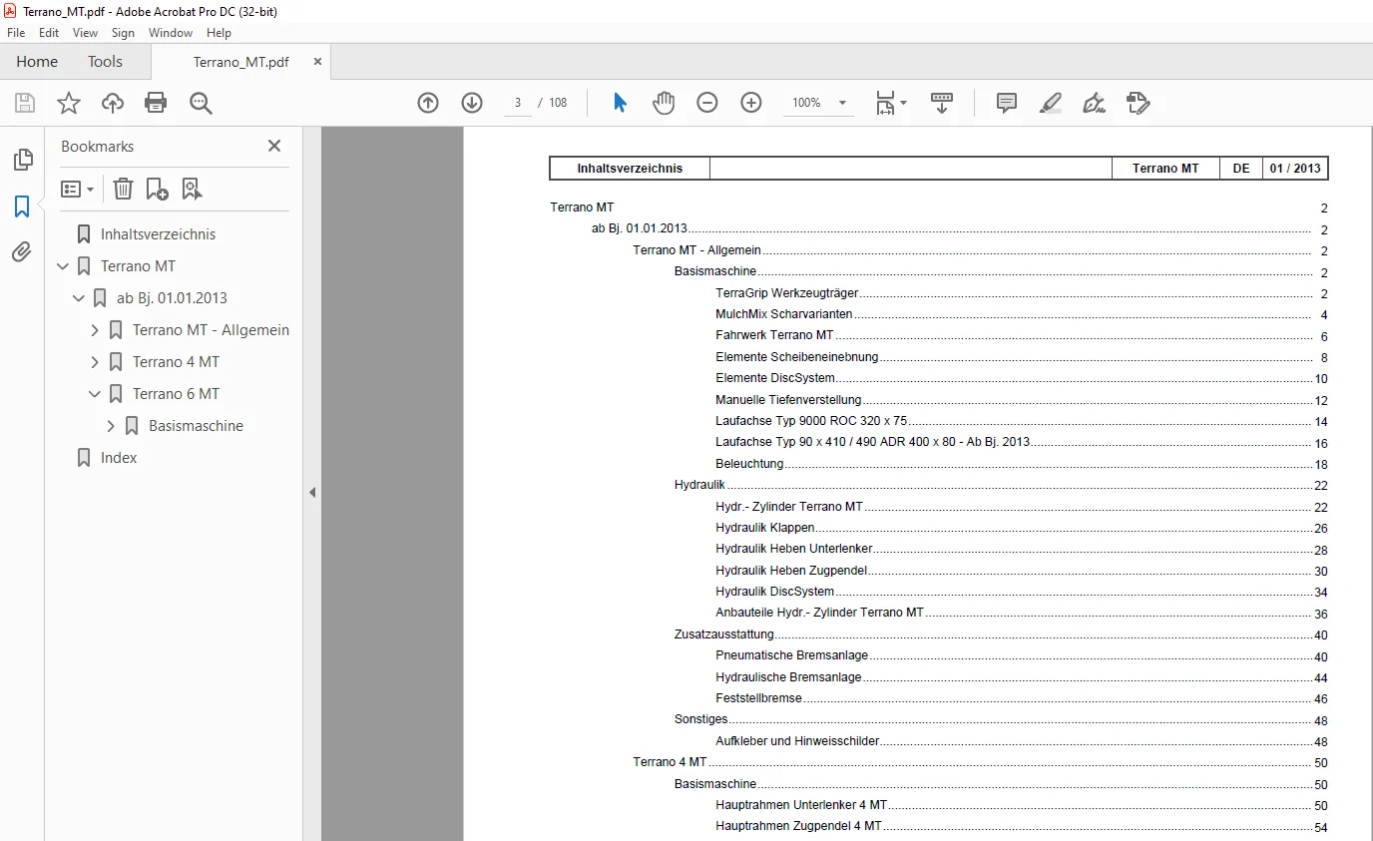Open the attachments paperclip panel

coord(22,252)
